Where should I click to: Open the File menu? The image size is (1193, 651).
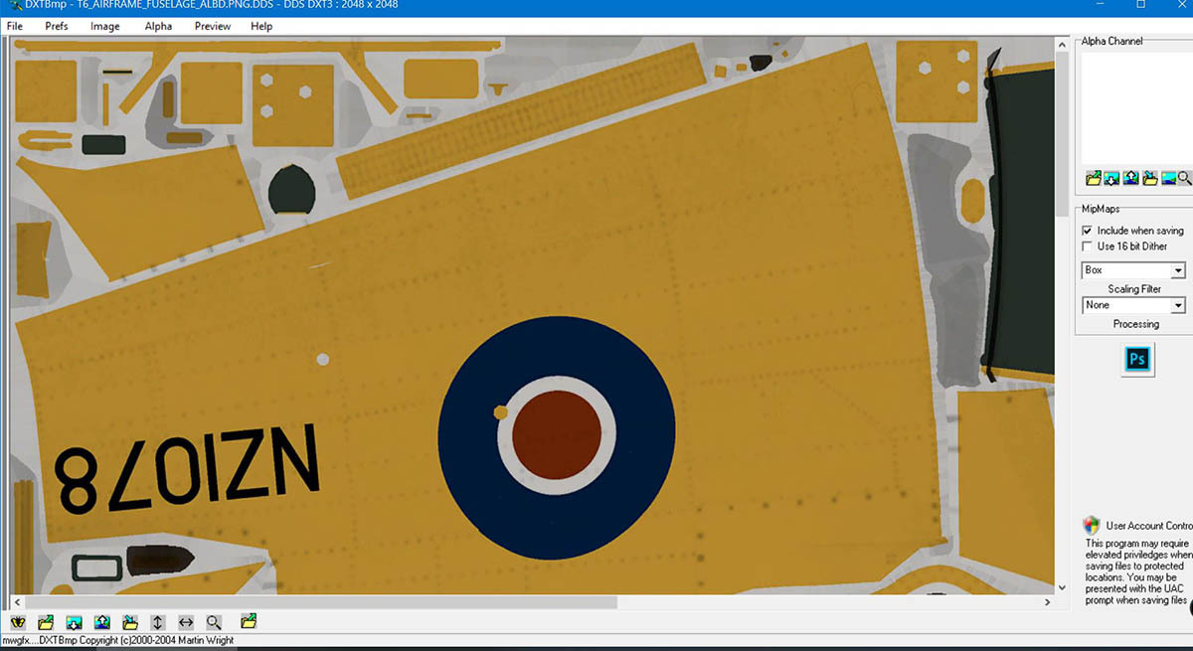point(15,27)
